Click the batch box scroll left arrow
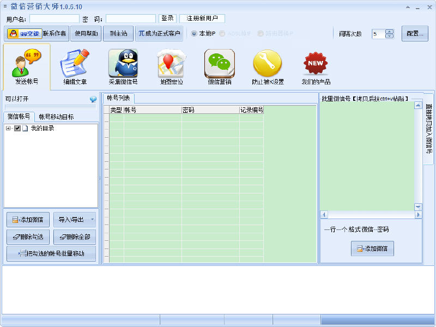Screen dimensions: 436x327 [324, 215]
